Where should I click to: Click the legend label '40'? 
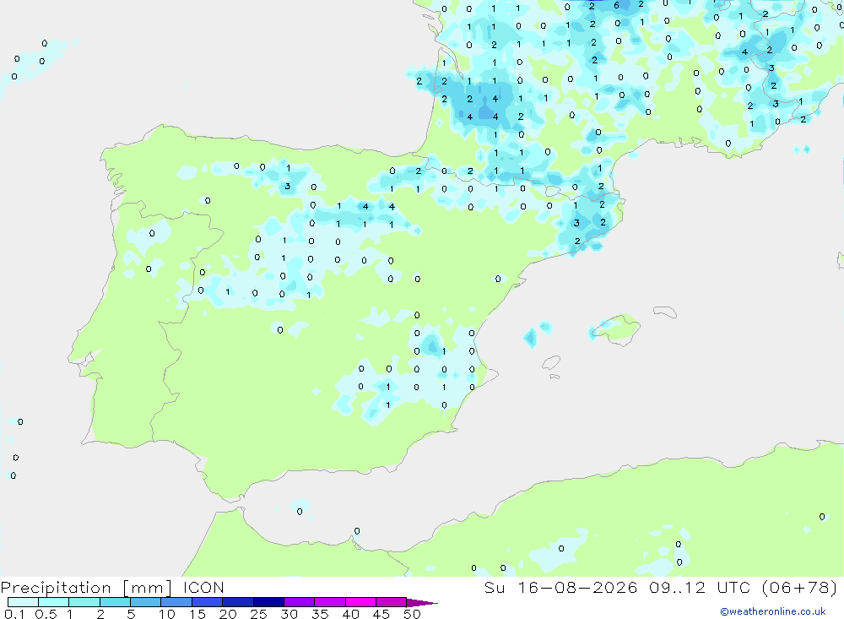click(x=351, y=614)
